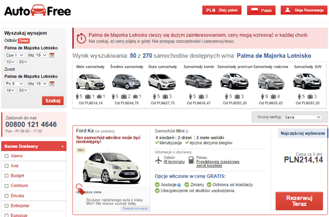
Task: Click the phone number 00800 121 4646
Action: pos(31,124)
